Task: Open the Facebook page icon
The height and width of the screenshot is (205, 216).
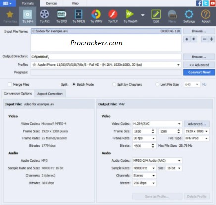Action: tap(199, 3)
